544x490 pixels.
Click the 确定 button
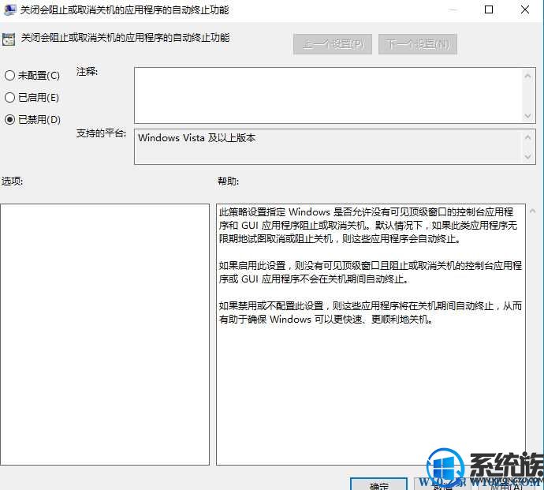tap(378, 484)
